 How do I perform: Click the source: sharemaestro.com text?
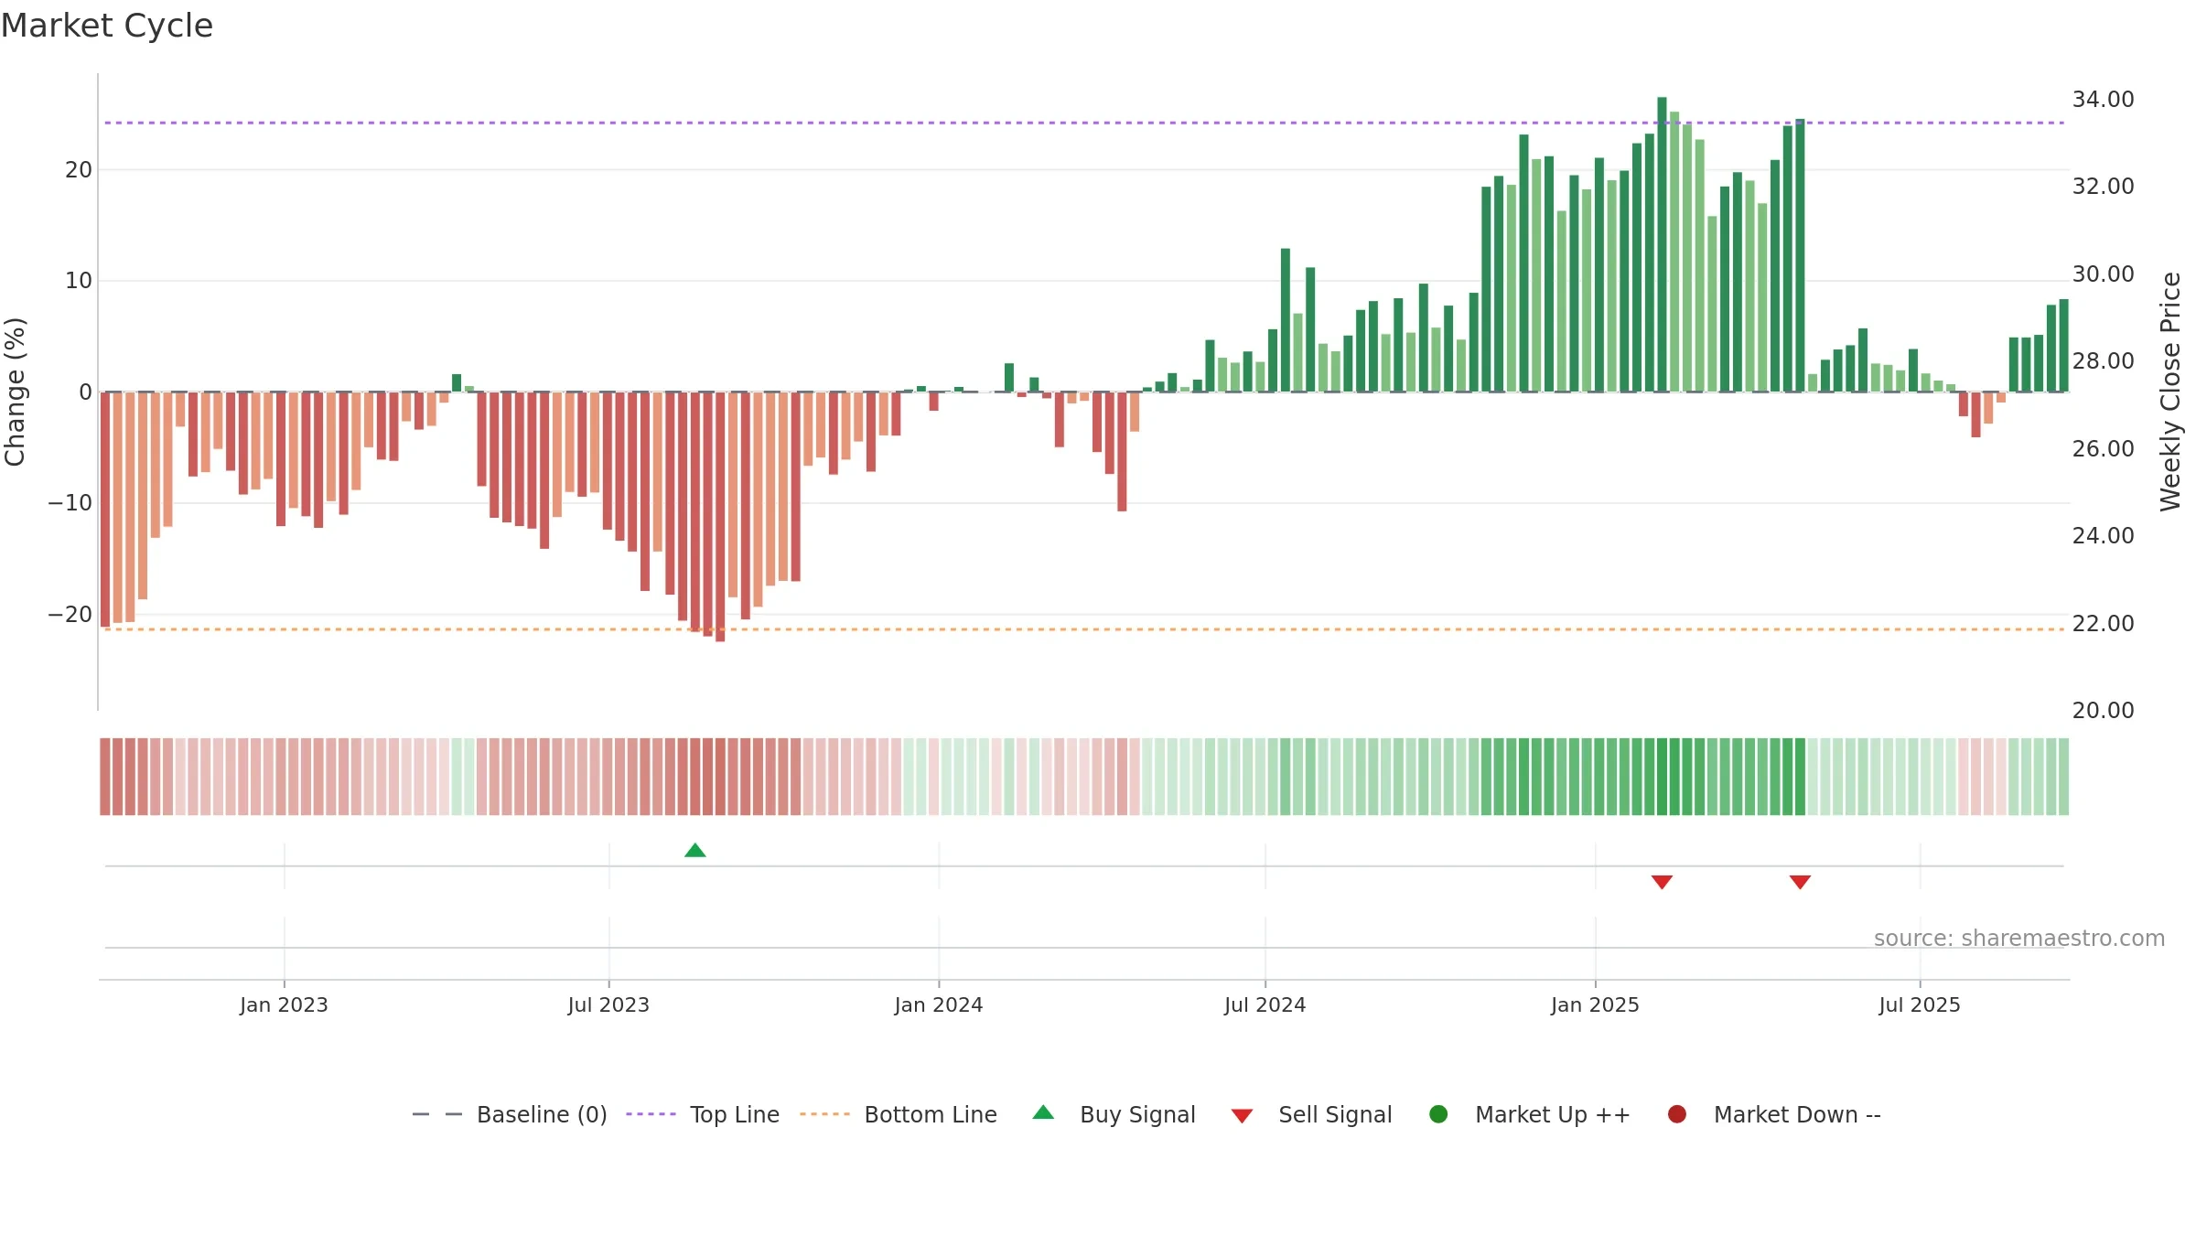pos(2019,938)
